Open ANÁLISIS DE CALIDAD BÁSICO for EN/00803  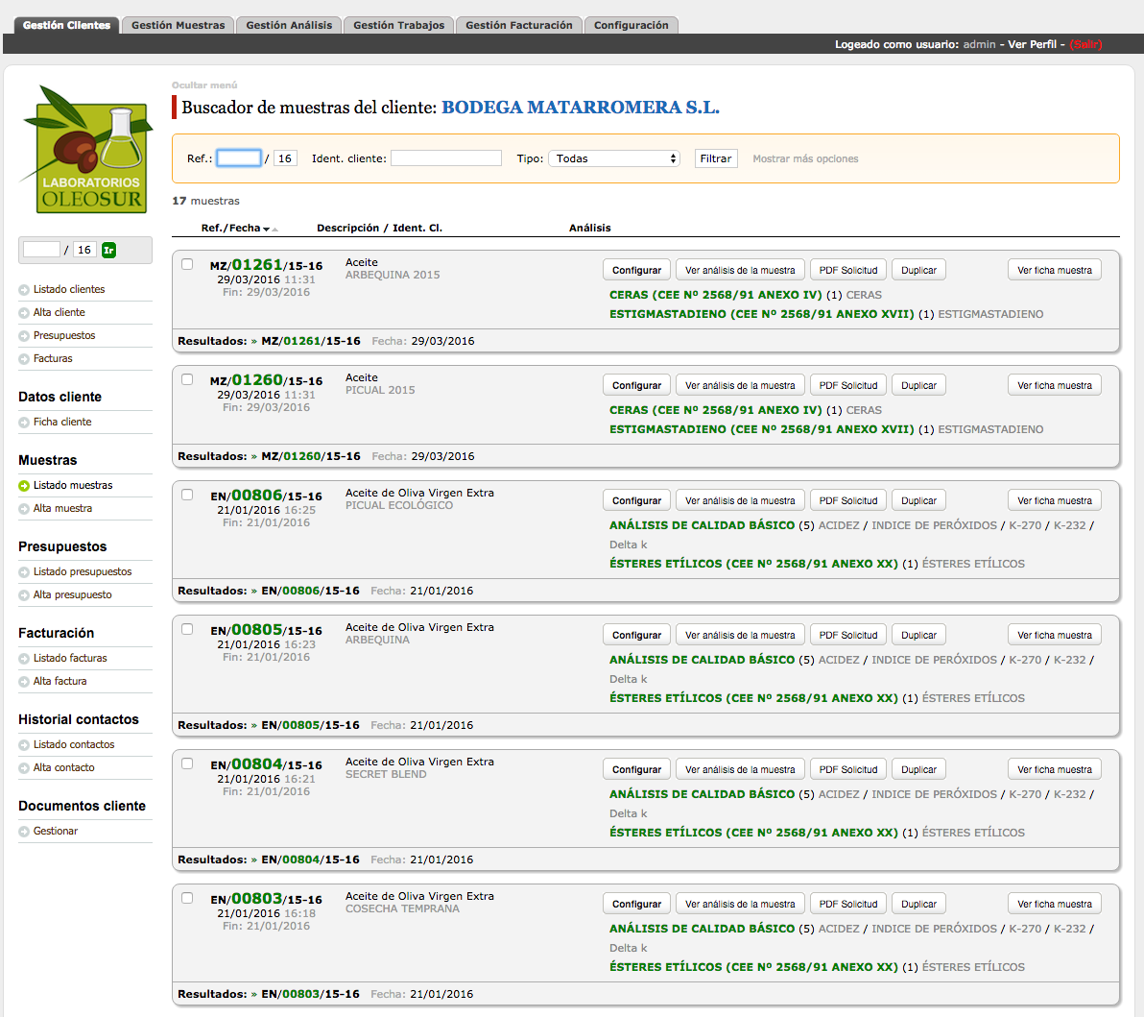pyautogui.click(x=702, y=929)
